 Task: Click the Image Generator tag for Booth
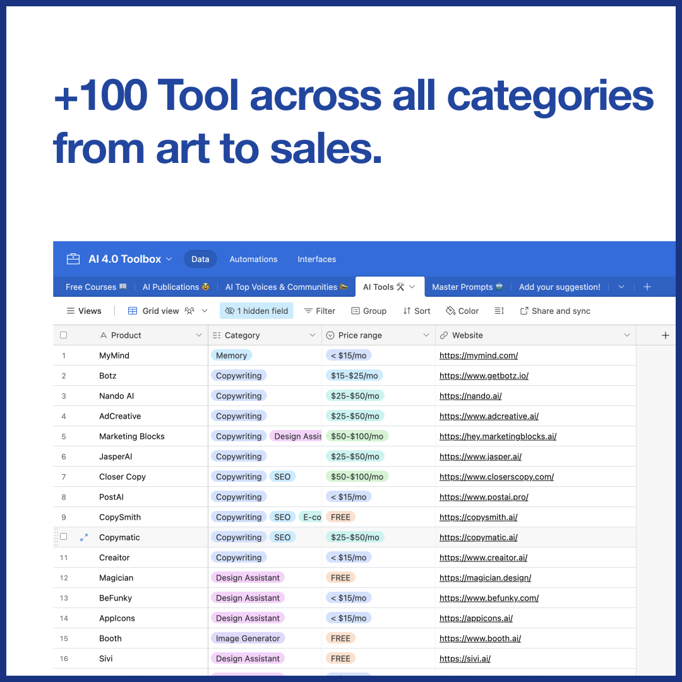tap(248, 638)
